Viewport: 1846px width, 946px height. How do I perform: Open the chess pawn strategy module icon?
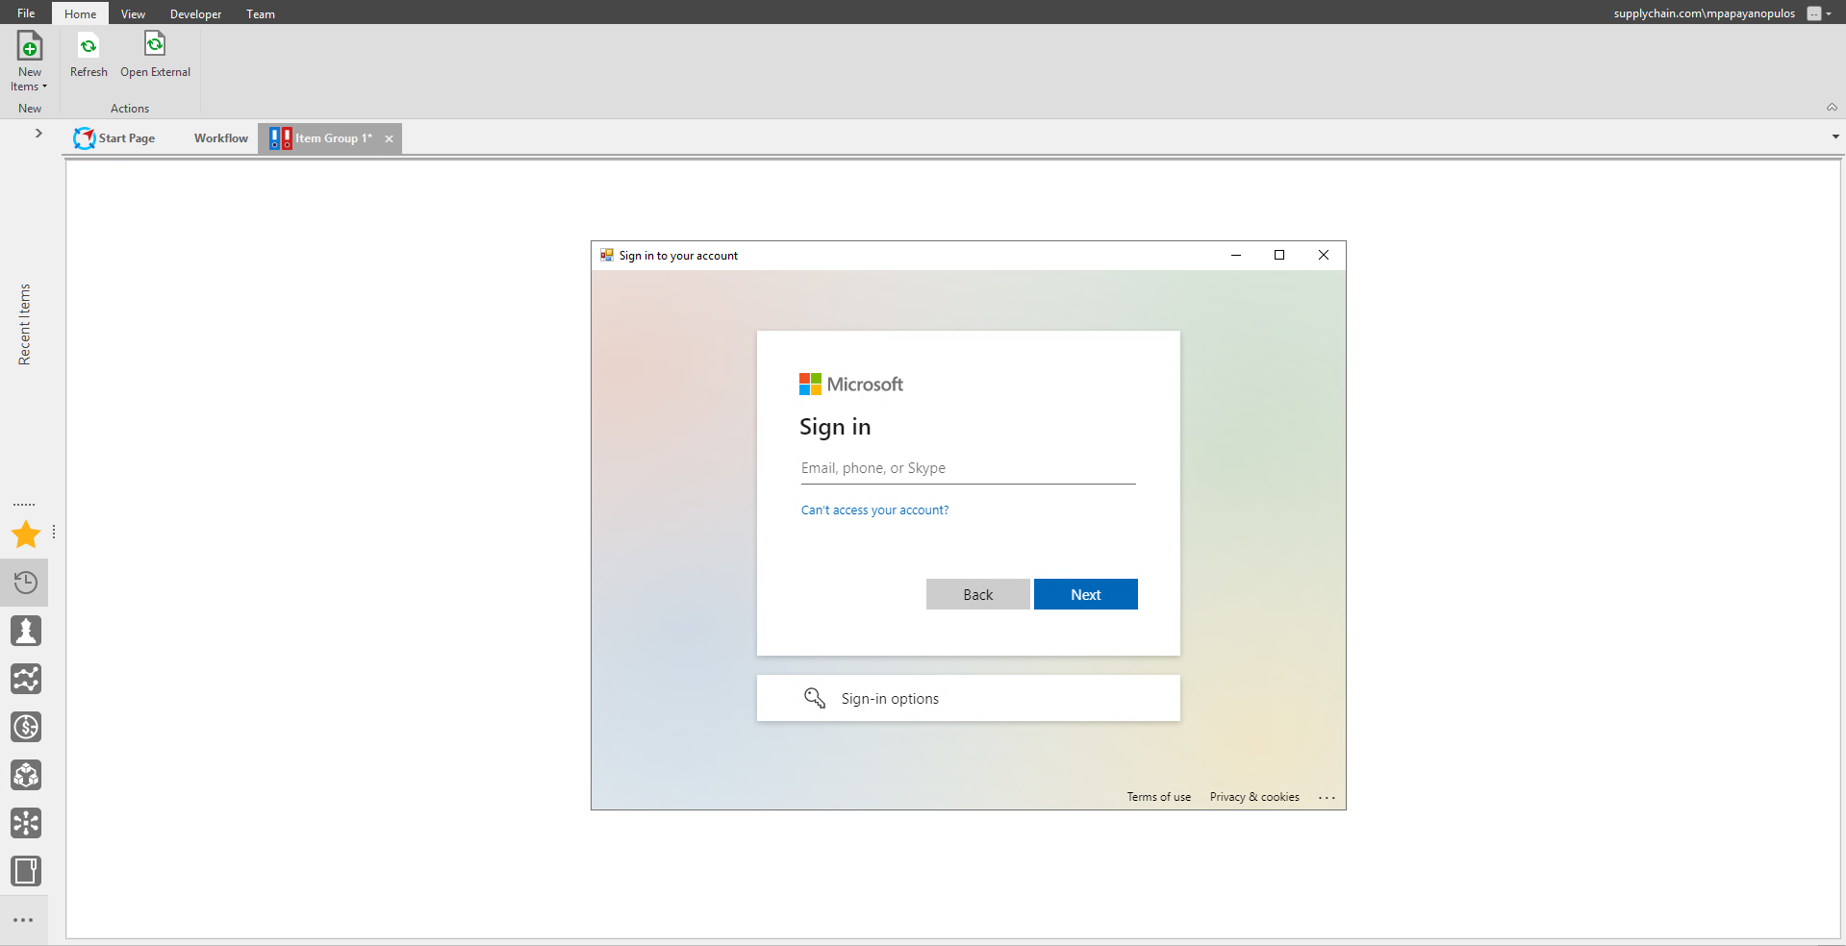(x=26, y=631)
